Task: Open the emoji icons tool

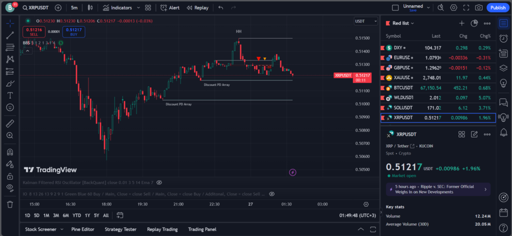Action: pos(10,107)
